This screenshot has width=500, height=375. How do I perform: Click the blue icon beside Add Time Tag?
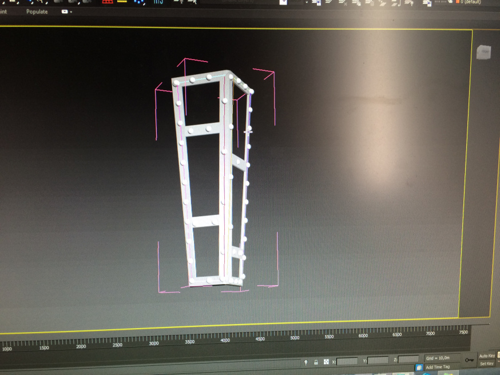click(x=419, y=367)
